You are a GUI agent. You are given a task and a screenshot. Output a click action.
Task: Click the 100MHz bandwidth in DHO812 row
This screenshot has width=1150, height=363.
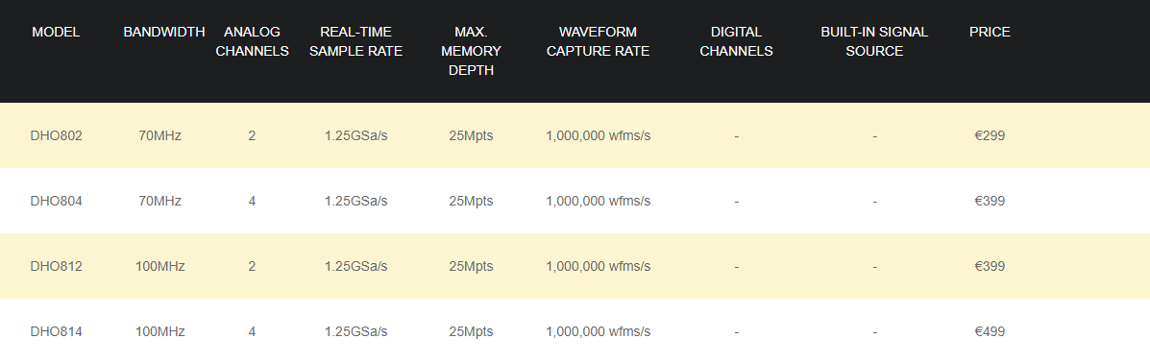(x=159, y=266)
